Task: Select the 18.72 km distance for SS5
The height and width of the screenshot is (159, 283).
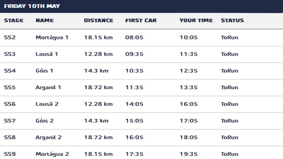Action: click(98, 87)
